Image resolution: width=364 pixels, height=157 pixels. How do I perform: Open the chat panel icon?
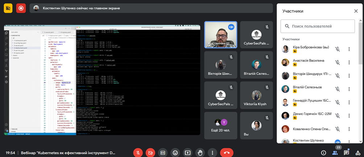click(347, 153)
